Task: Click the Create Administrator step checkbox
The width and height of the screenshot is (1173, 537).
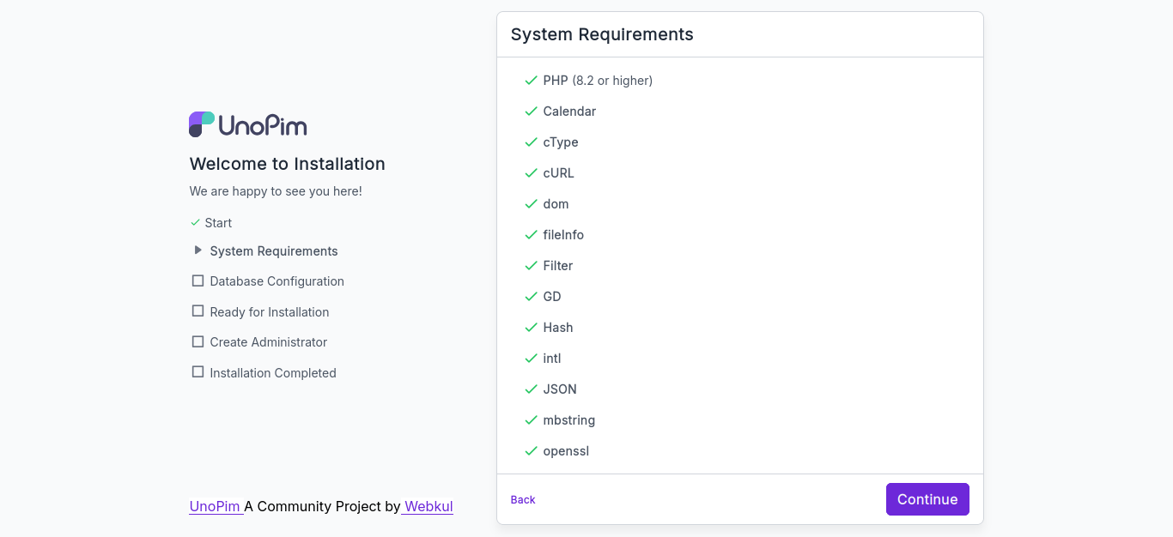Action: point(198,341)
